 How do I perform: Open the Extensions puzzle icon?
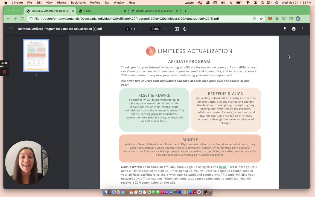tap(277, 19)
